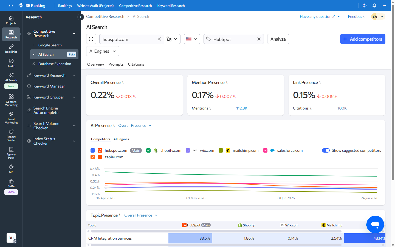This screenshot has height=247, width=395.
Task: Click Mention Presence info icon
Action: click(227, 82)
